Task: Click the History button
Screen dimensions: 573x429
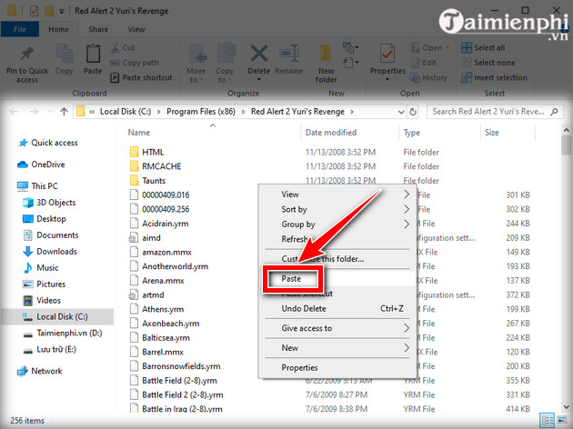Action: 428,78
